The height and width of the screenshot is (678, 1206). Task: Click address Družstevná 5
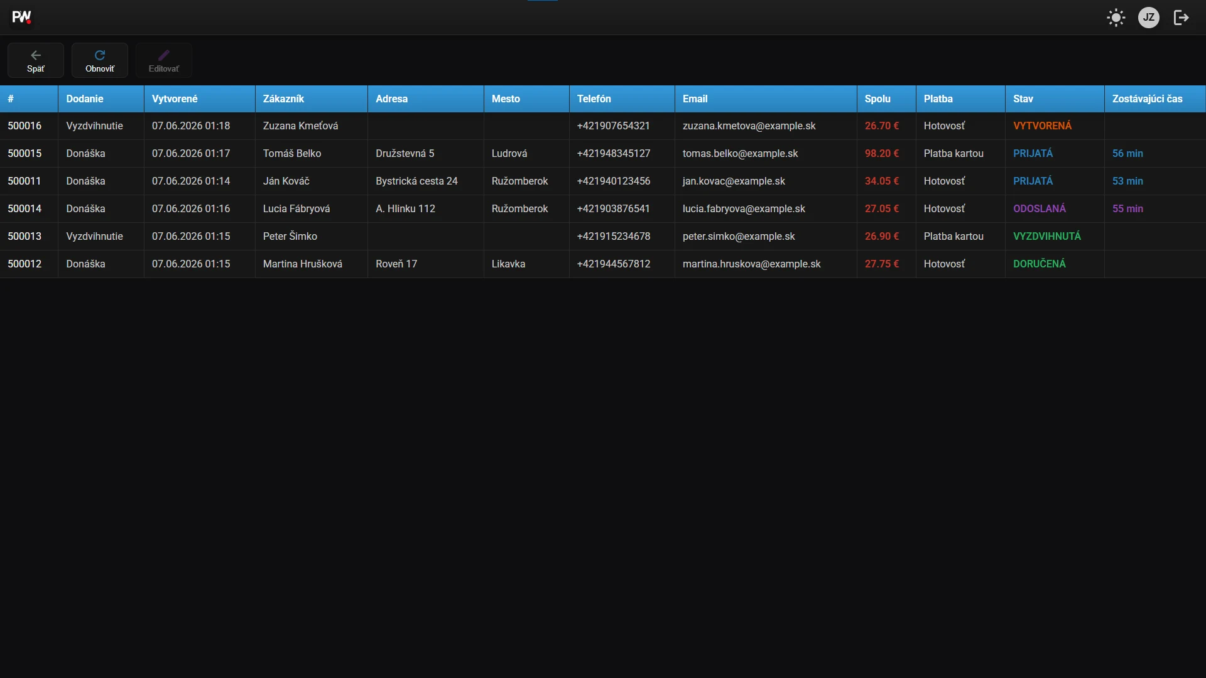405,153
